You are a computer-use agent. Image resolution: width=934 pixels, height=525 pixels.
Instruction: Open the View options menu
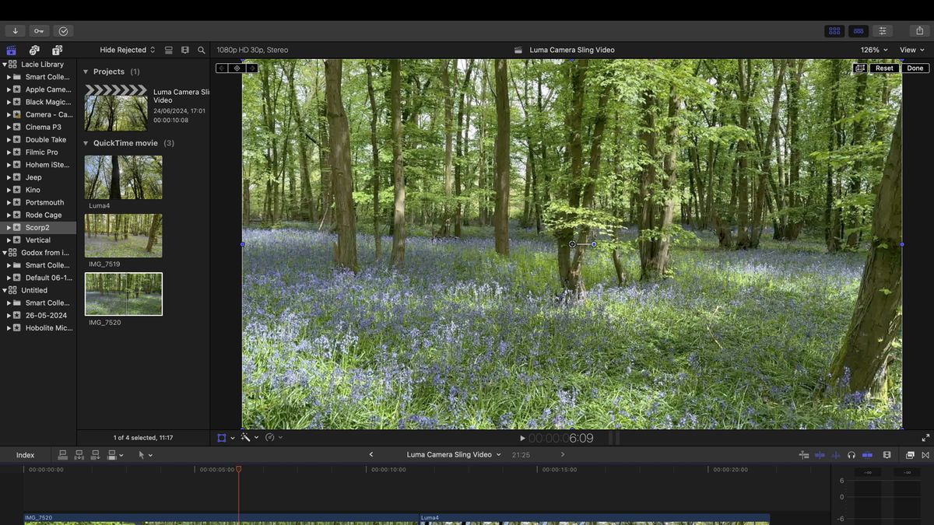(912, 50)
